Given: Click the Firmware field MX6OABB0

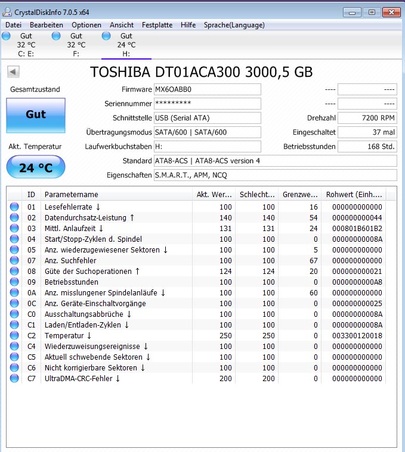Looking at the screenshot, I should [207, 89].
